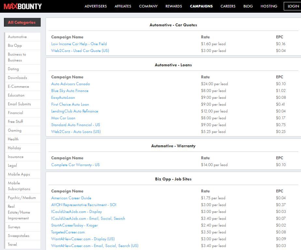View the American Career Guide campaign
Image resolution: width=301 pixels, height=250 pixels.
tap(71, 198)
